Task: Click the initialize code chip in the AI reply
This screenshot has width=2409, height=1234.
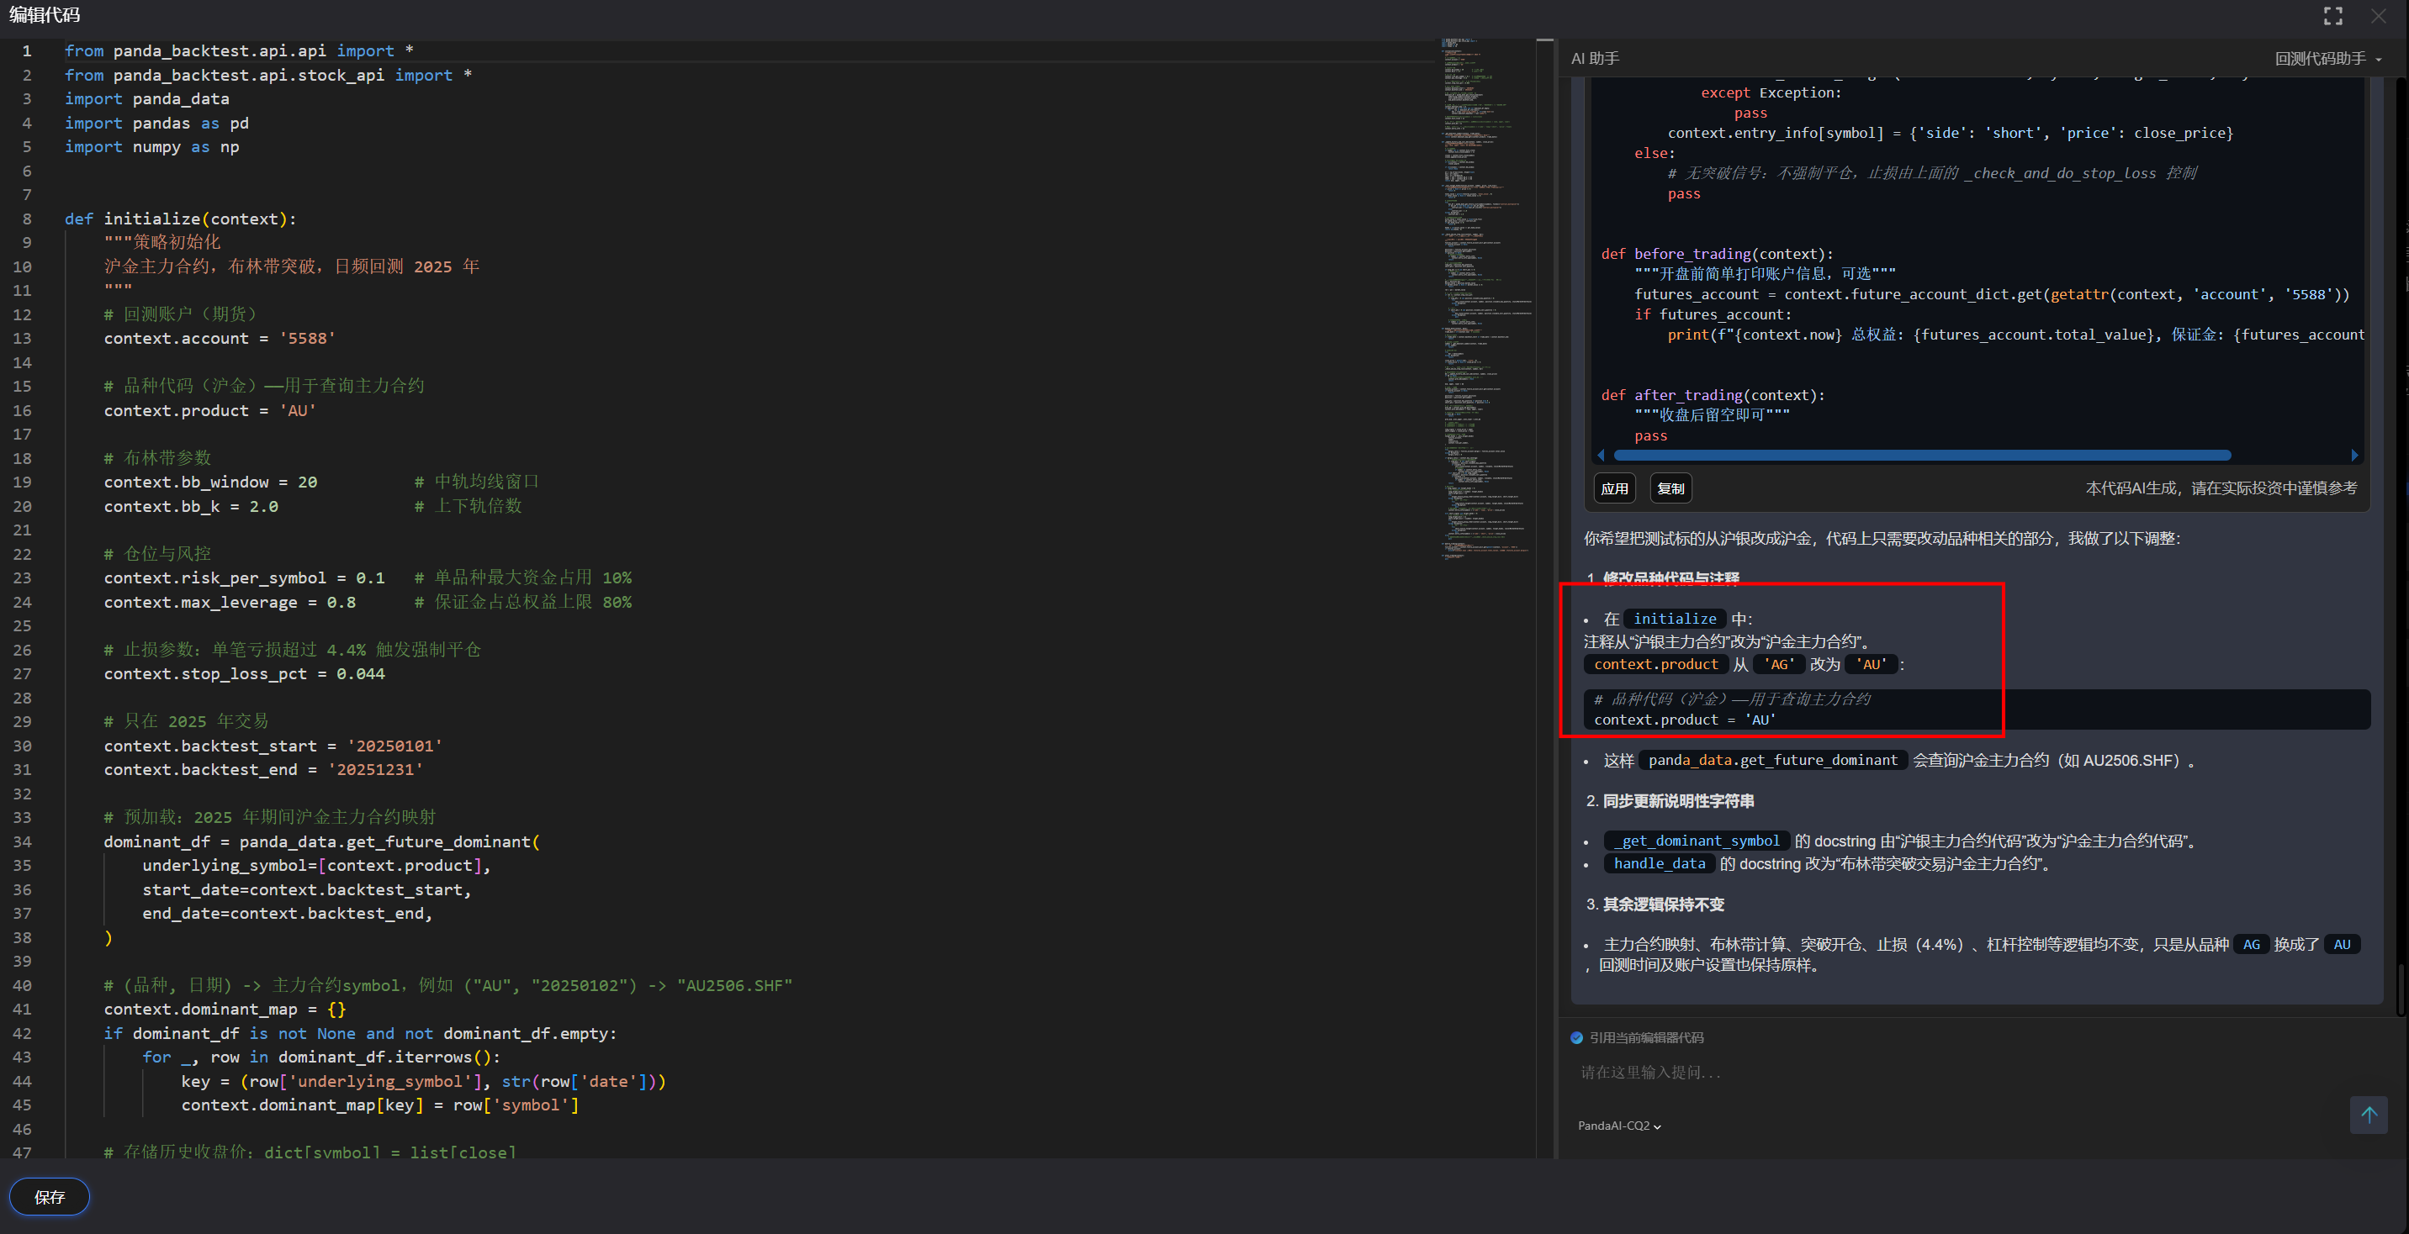Action: [1675, 619]
